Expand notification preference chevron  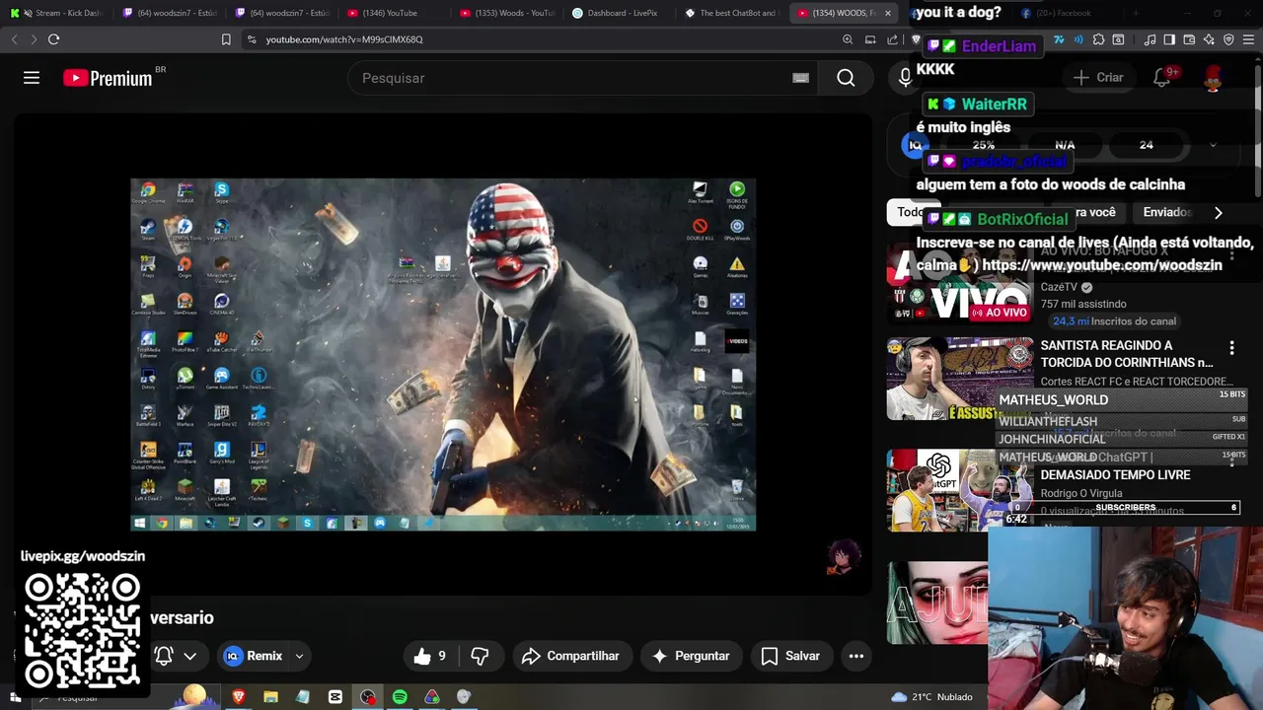189,656
